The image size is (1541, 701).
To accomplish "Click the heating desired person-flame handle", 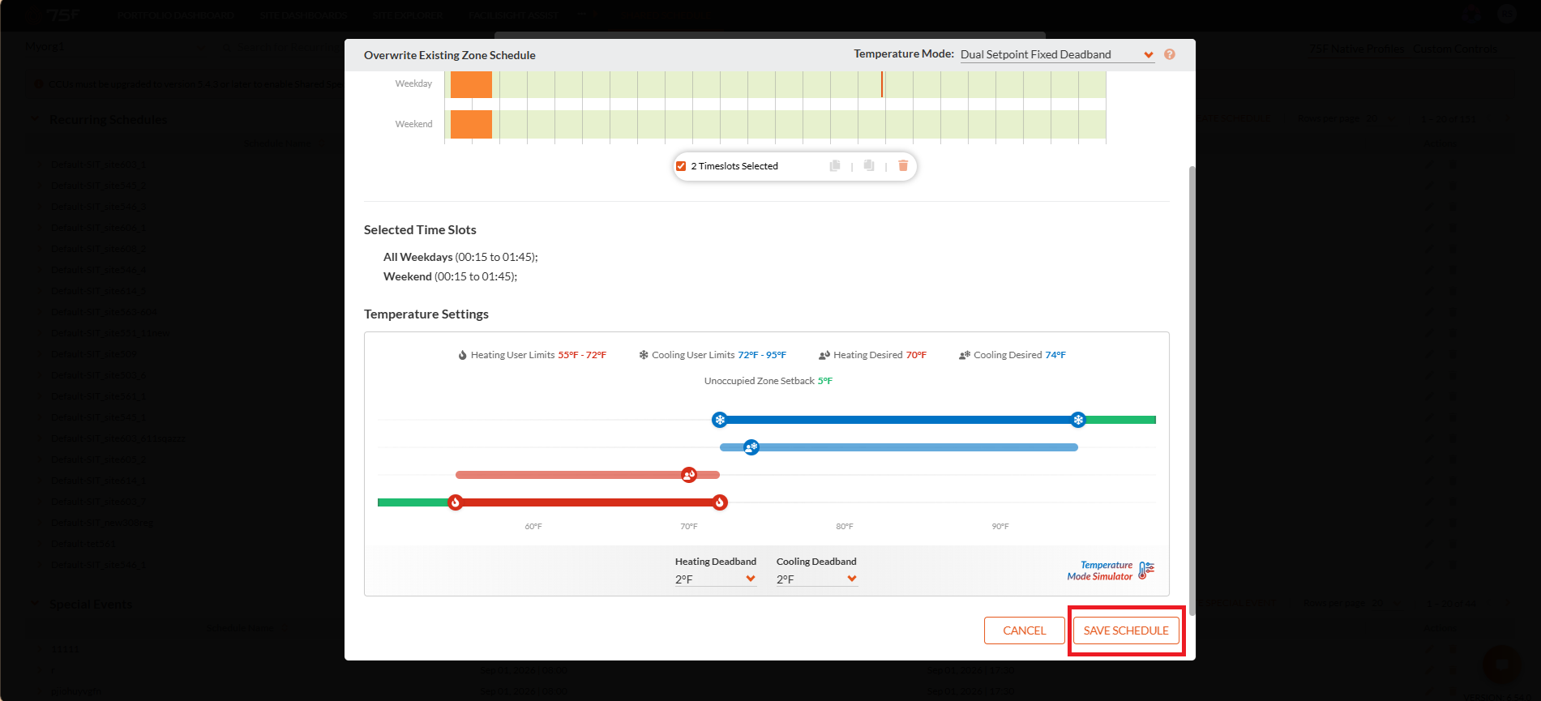I will point(689,475).
